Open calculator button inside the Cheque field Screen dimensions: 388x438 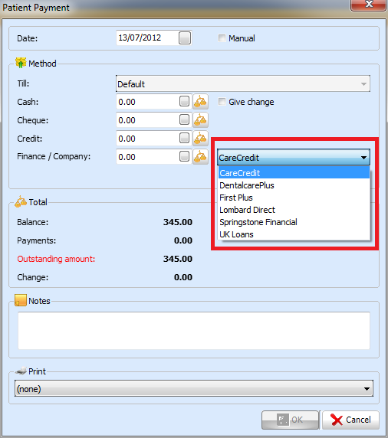[x=184, y=119]
